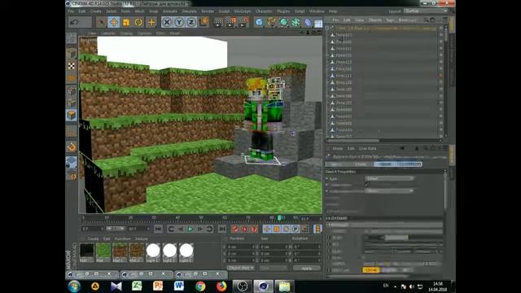The height and width of the screenshot is (293, 521).
Task: Activate the Scale tool
Action: [x=126, y=22]
